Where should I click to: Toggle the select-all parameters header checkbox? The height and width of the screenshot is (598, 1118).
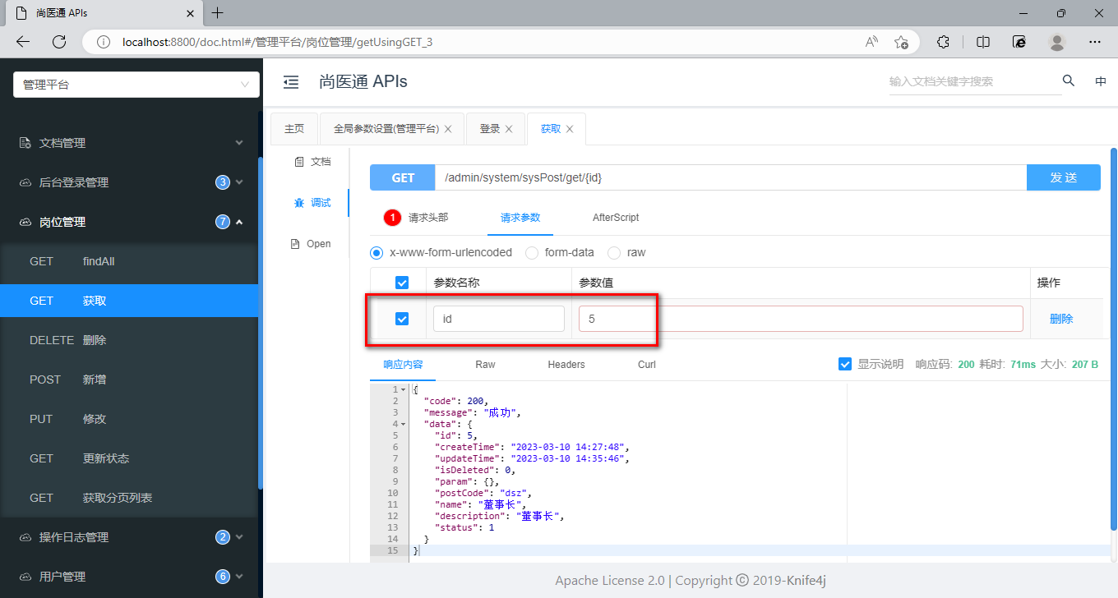pos(402,283)
